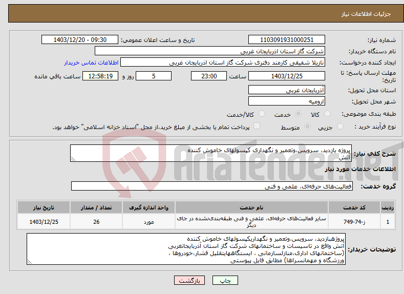Viewport: 404px width, 294px height.
Task: Click the توضیحات خریدار label
Action: (x=372, y=249)
